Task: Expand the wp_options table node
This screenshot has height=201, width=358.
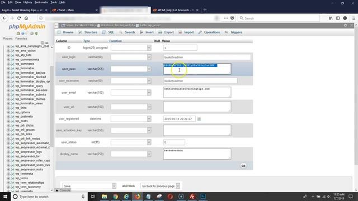Action: pos(8,112)
